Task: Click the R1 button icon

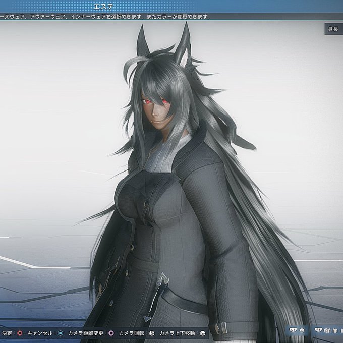Action: click(x=318, y=330)
